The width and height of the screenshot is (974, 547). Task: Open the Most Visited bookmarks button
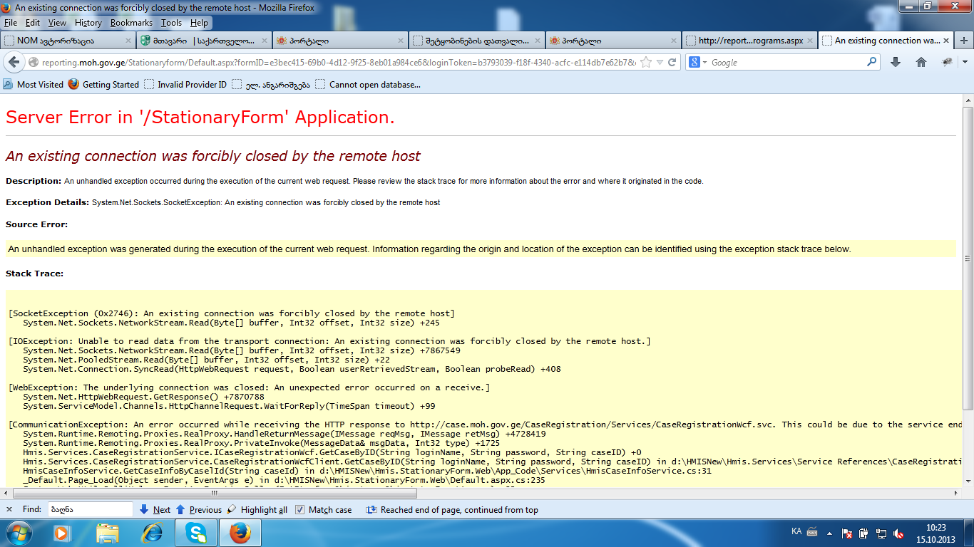pyautogui.click(x=34, y=85)
